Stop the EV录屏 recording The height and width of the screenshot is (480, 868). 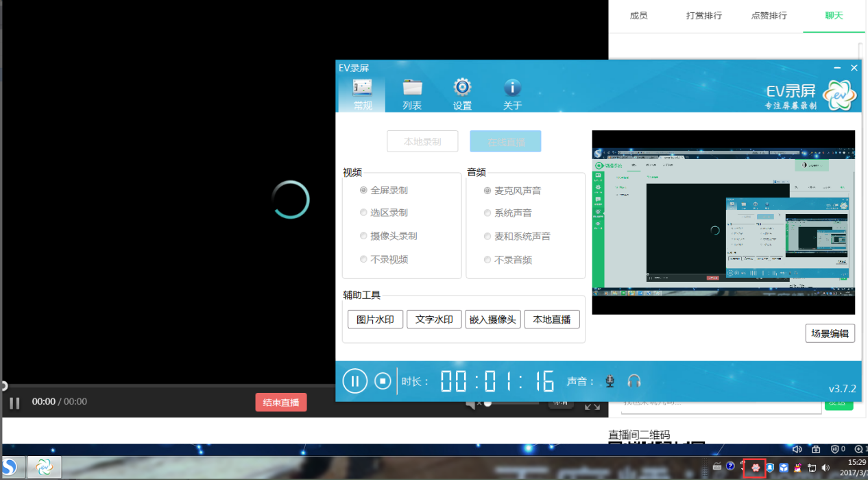click(x=383, y=381)
